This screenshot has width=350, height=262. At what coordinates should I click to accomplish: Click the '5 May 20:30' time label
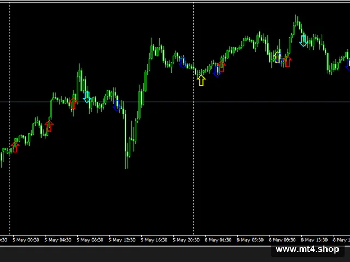pos(186,240)
